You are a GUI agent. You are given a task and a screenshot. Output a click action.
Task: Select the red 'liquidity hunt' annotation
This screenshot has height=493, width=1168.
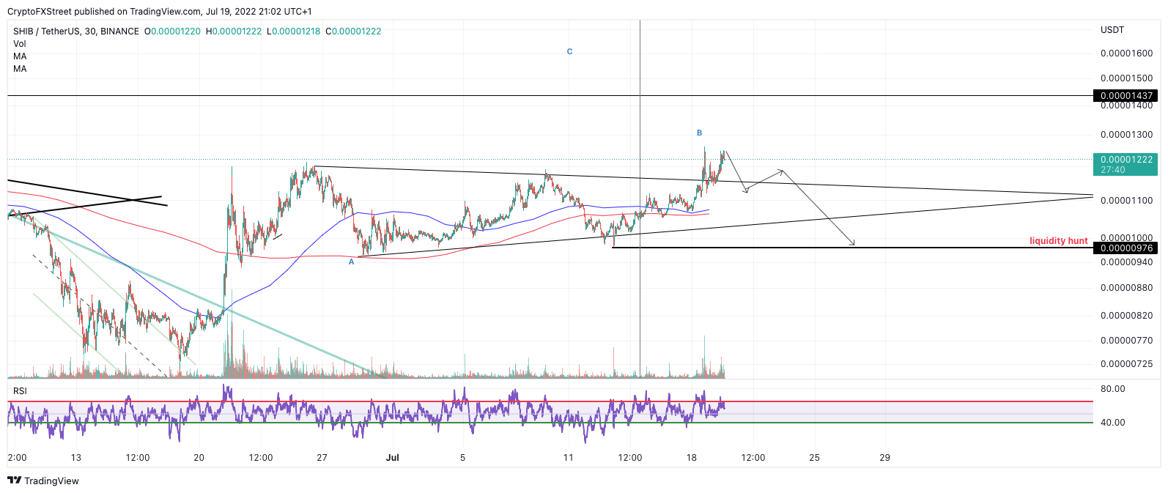pos(1059,240)
